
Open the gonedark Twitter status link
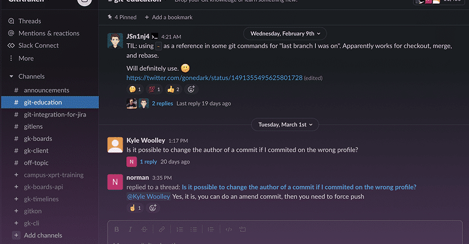tap(214, 78)
